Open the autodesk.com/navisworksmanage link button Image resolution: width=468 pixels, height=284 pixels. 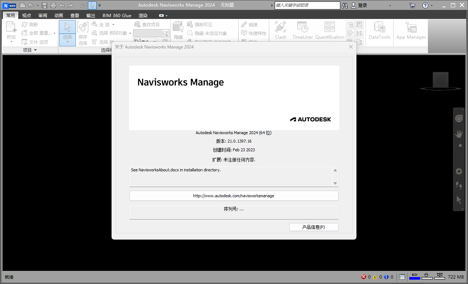[234, 196]
